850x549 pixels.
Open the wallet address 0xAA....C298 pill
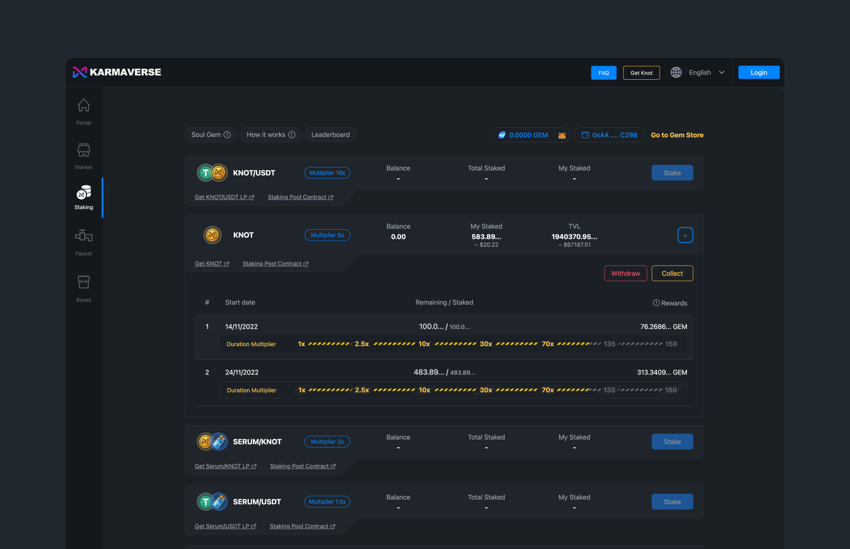(609, 135)
